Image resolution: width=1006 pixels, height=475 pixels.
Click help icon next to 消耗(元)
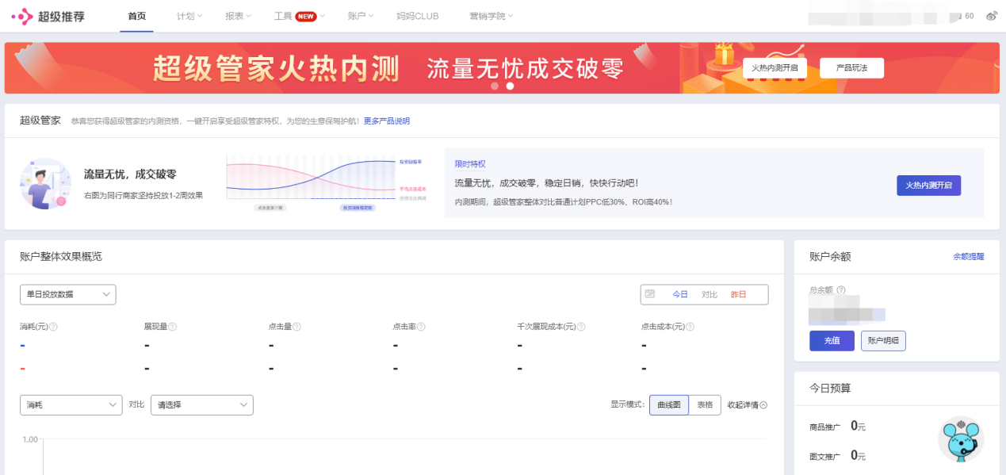(53, 327)
